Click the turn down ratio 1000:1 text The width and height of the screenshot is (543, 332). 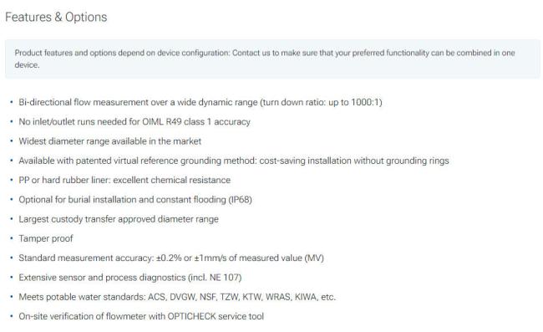coord(322,102)
